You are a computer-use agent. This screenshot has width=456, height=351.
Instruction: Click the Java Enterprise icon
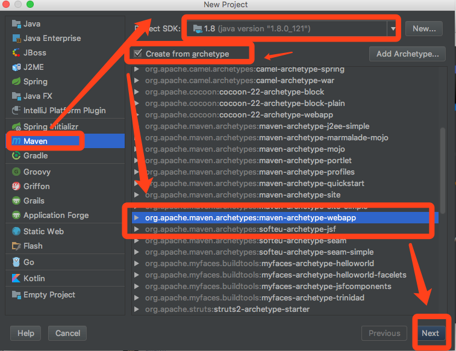coord(16,39)
